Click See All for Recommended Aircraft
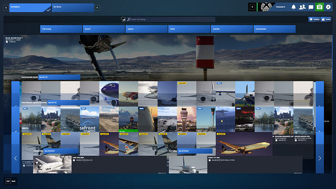This screenshot has height=189, width=336. click(59, 77)
